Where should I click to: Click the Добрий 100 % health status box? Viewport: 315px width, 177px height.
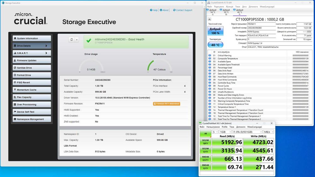pos(215,31)
